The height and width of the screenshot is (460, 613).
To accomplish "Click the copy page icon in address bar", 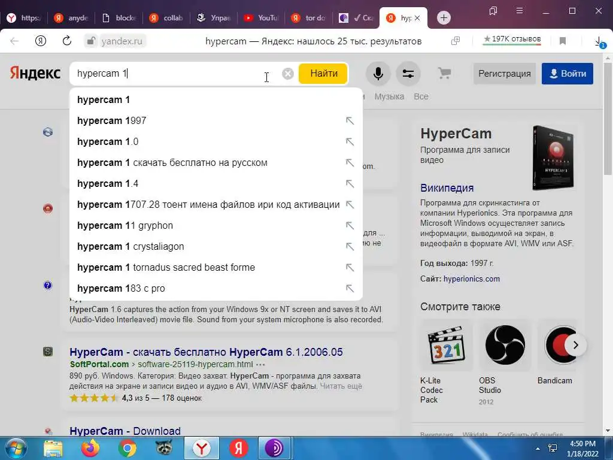I will coord(456,41).
